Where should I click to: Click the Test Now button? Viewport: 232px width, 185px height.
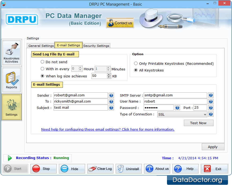tap(199, 123)
